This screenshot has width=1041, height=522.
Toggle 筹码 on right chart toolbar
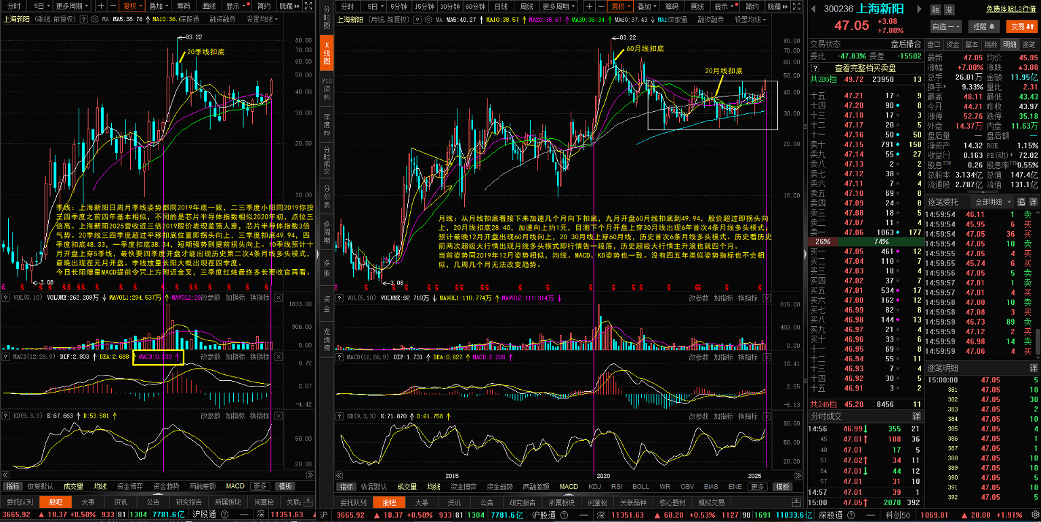tap(672, 6)
